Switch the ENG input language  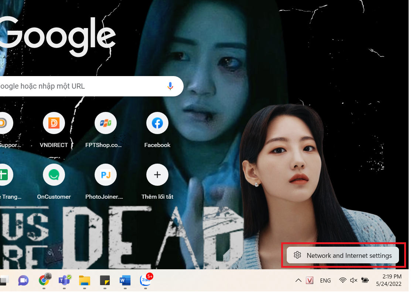pos(325,281)
